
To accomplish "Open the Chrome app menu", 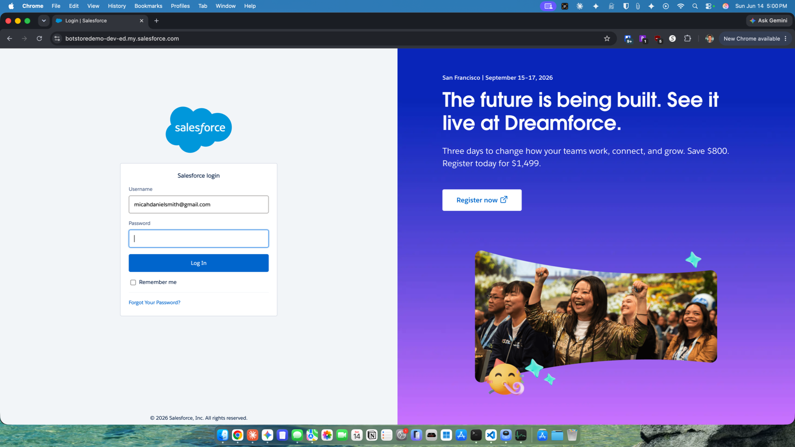I will coord(33,6).
